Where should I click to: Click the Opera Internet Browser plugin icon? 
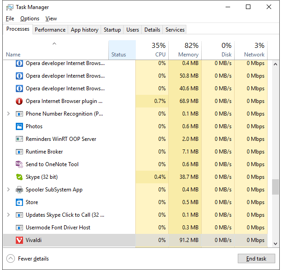[x=19, y=101]
